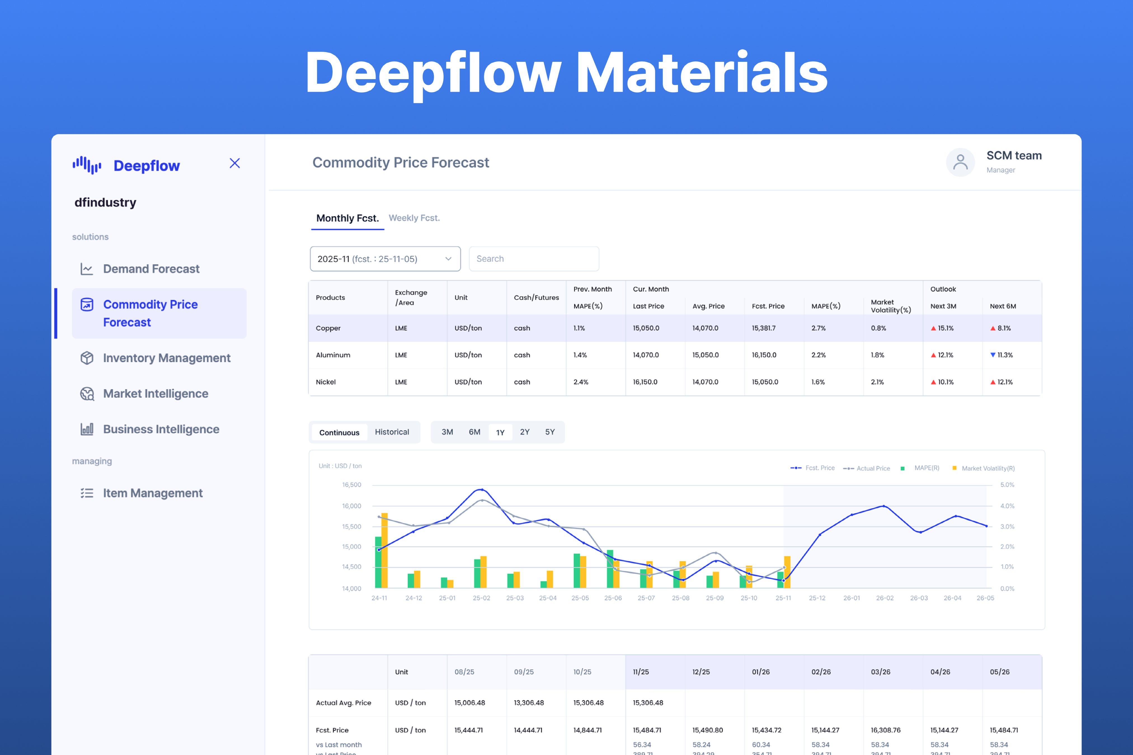This screenshot has width=1133, height=755.
Task: Open Market Intelligence via its globe icon
Action: 87,393
